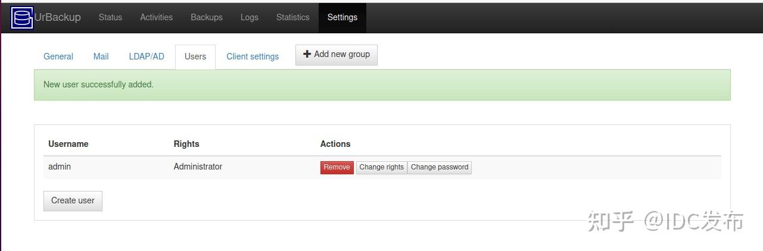Click the UrBackup database logo icon
This screenshot has width=763, height=251.
22,18
